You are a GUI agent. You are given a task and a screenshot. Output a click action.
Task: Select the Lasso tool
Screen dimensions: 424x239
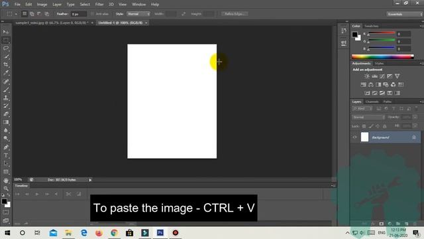(6, 48)
